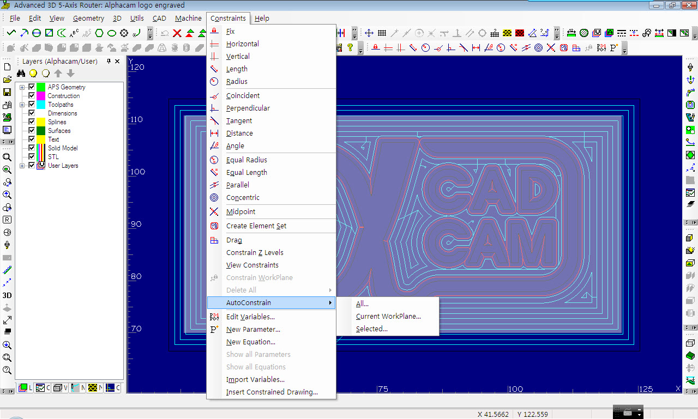Screen dimensions: 698x419
Task: Click the binoculars find icon in Layers
Action: point(21,74)
